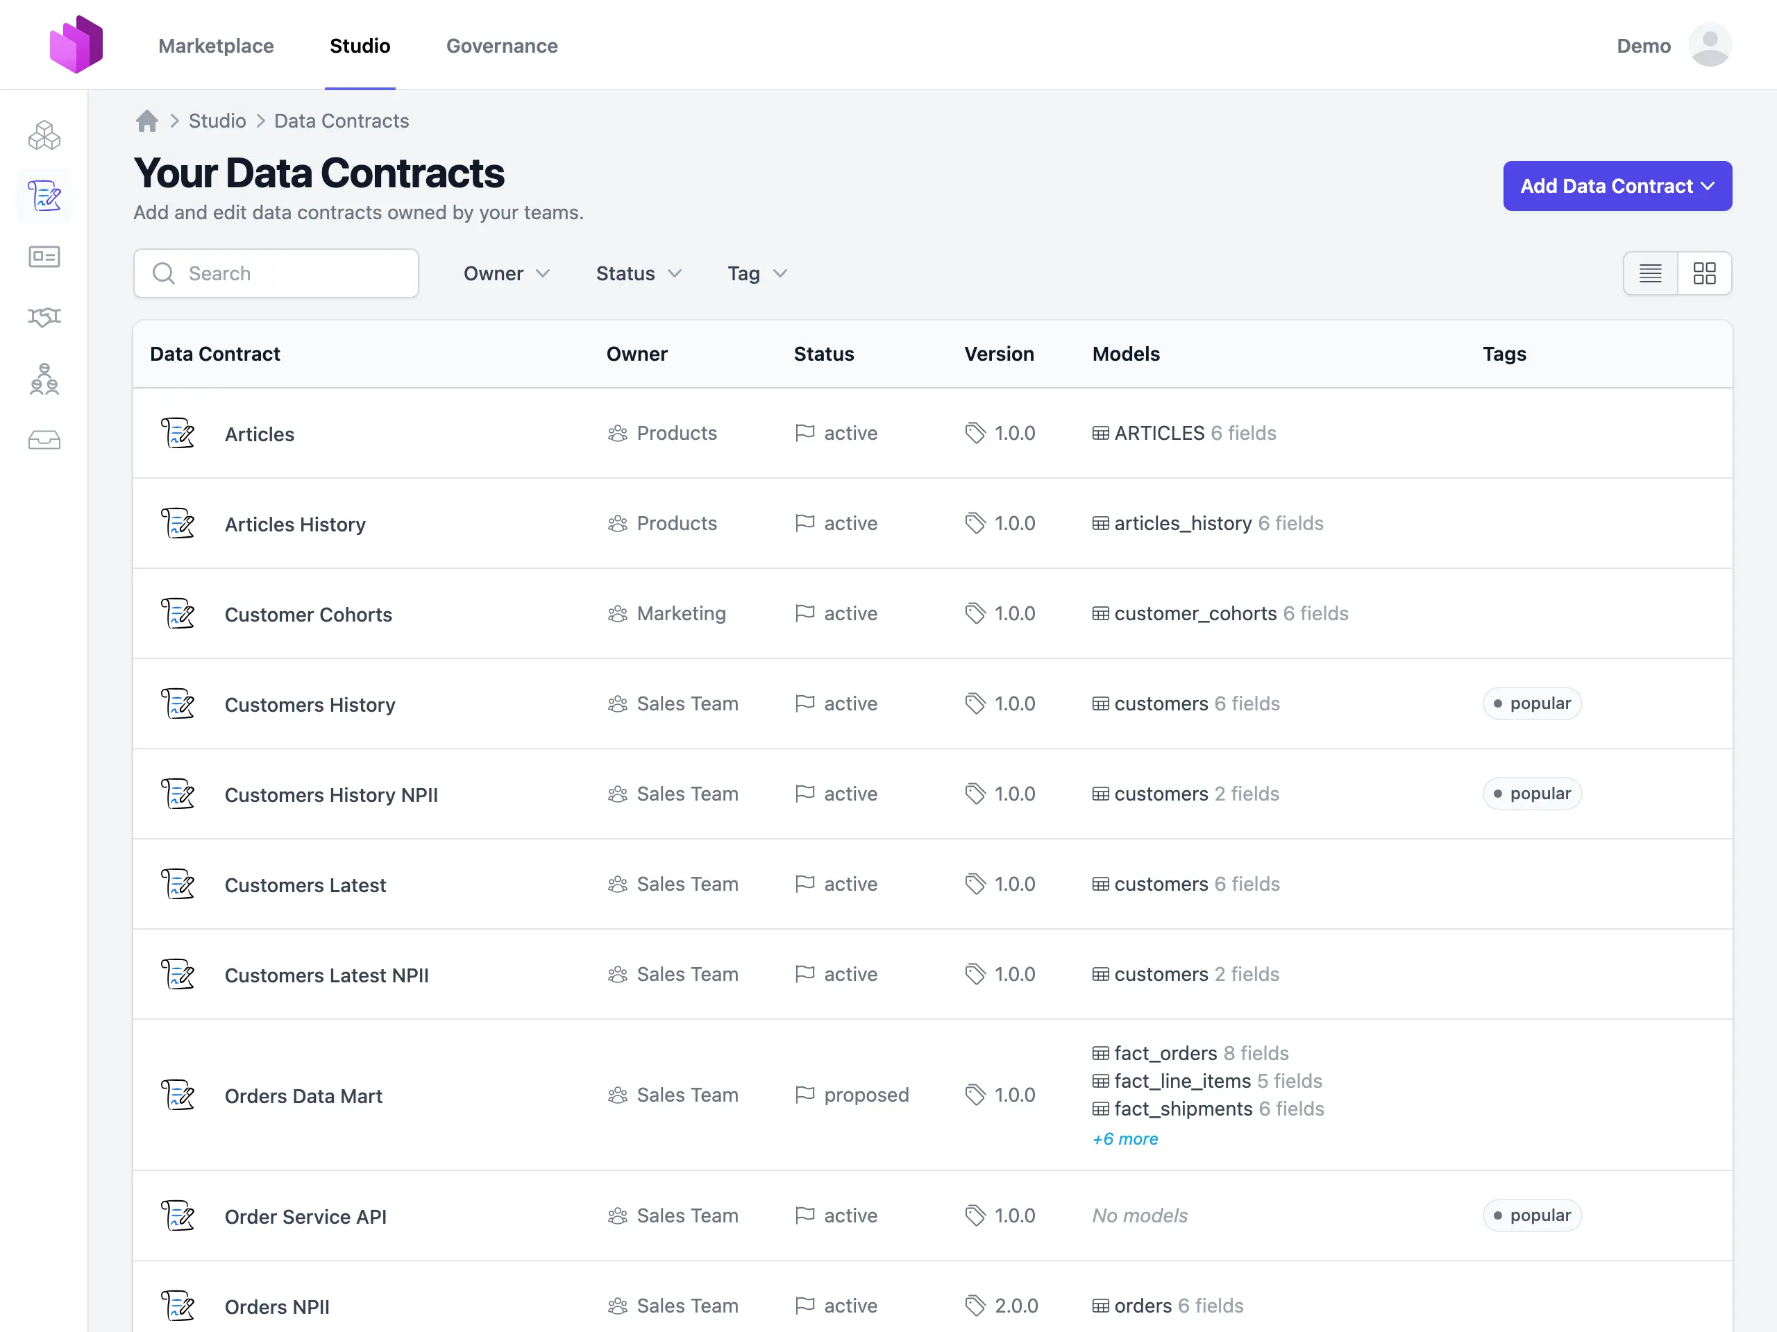Image resolution: width=1777 pixels, height=1332 pixels.
Task: Show the +6 more models link
Action: tap(1125, 1138)
